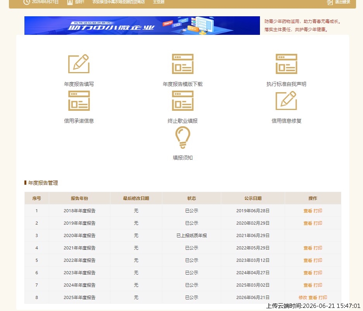This screenshot has width=363, height=311.
Task: Select the 2025年年度报告 cell
Action: 79,297
